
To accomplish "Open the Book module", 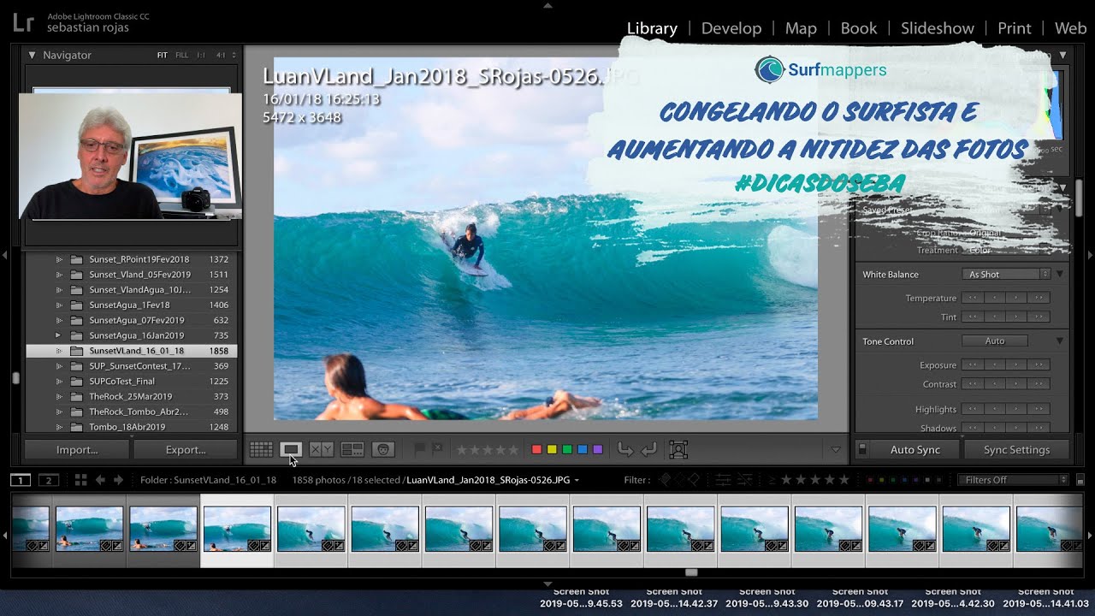I will coord(858,28).
